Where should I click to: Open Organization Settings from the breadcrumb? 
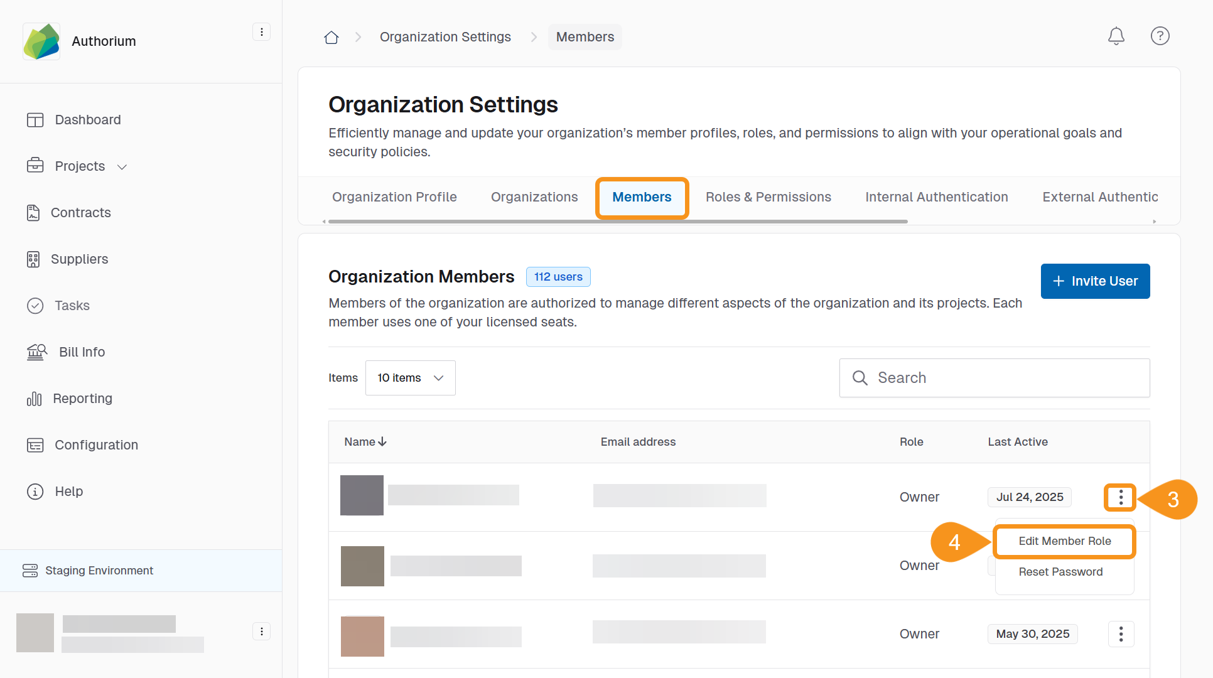tap(445, 36)
